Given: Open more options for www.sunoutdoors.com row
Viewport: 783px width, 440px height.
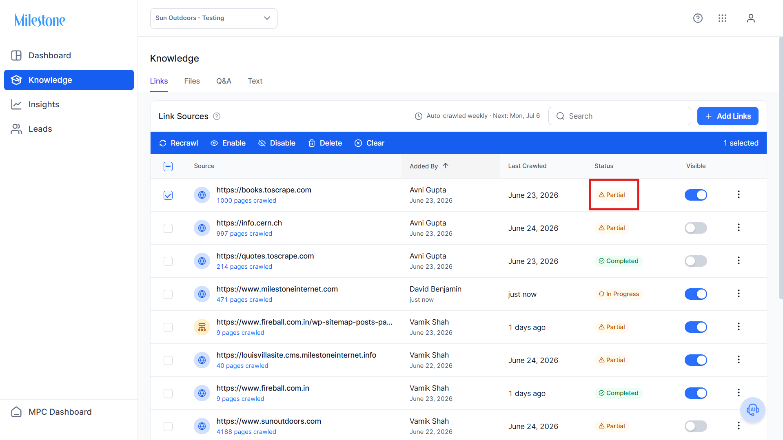Looking at the screenshot, I should pos(739,426).
